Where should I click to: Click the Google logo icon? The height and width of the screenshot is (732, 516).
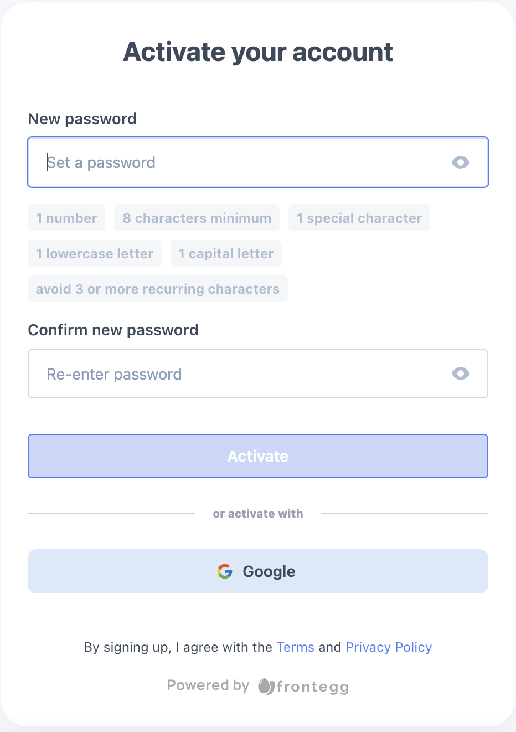(x=225, y=571)
